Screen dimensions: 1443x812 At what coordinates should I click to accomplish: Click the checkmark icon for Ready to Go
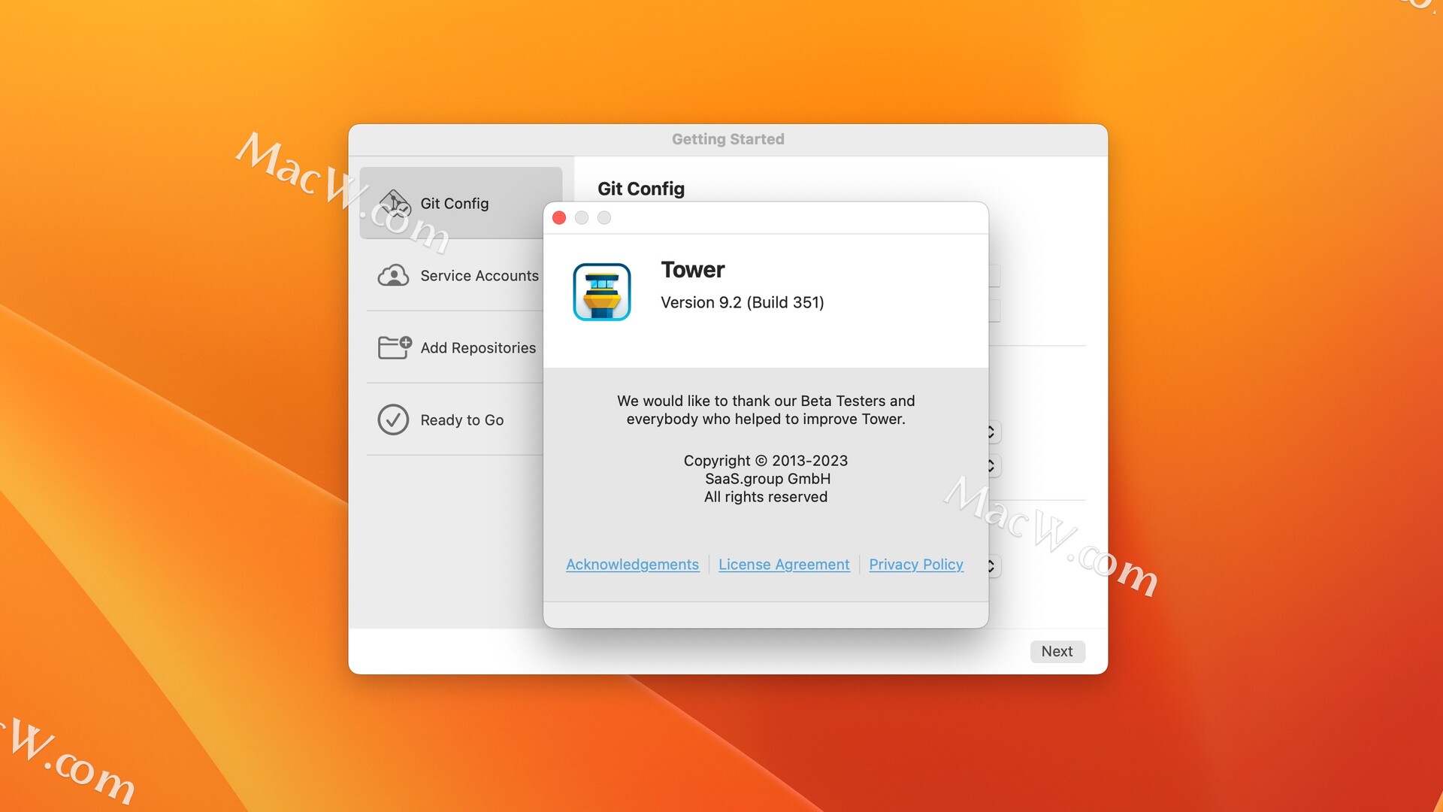tap(392, 420)
